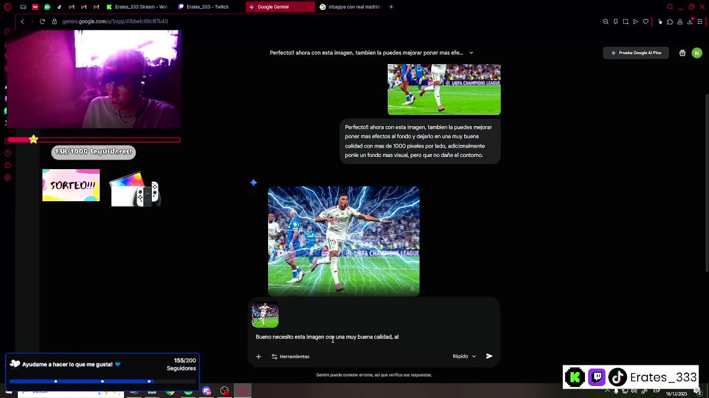709x398 pixels.
Task: Open the TikTok pinned tab
Action: [x=59, y=7]
